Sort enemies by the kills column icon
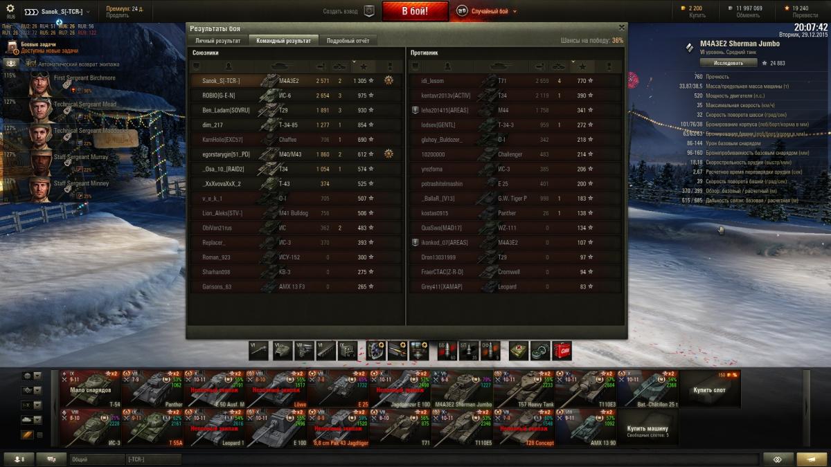The width and height of the screenshot is (831, 467). [x=560, y=66]
